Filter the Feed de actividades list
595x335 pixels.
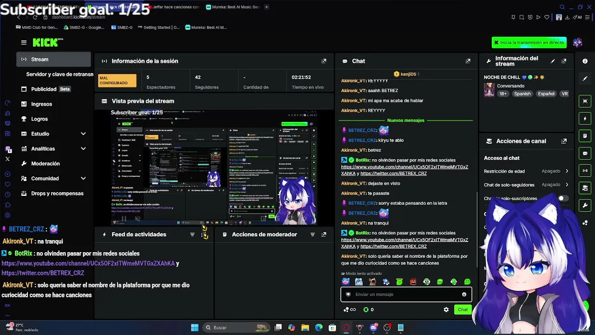pos(192,234)
